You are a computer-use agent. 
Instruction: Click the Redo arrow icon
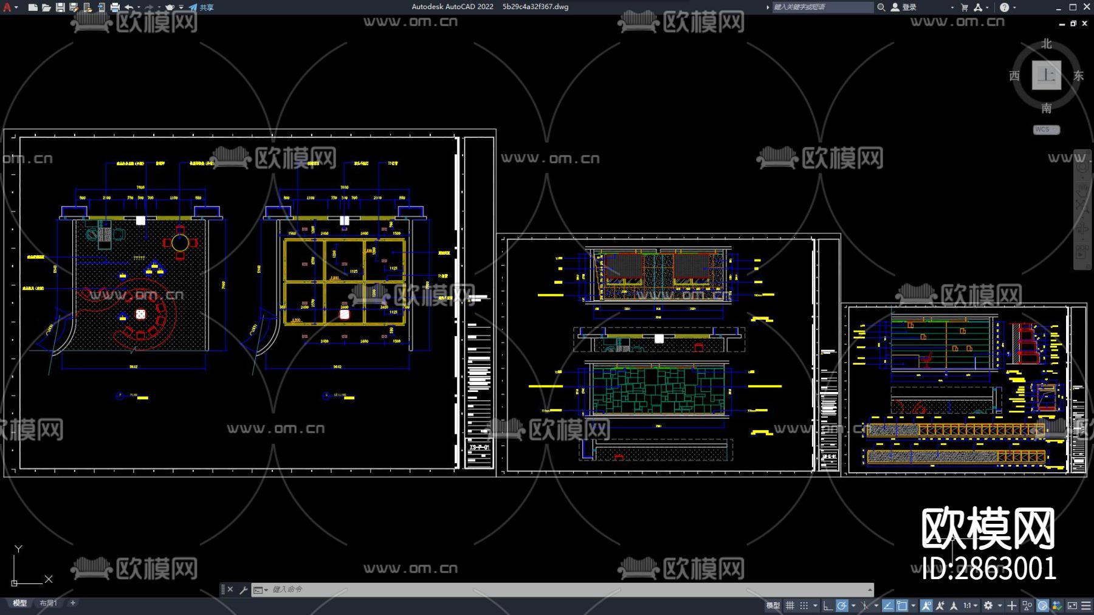pos(149,7)
